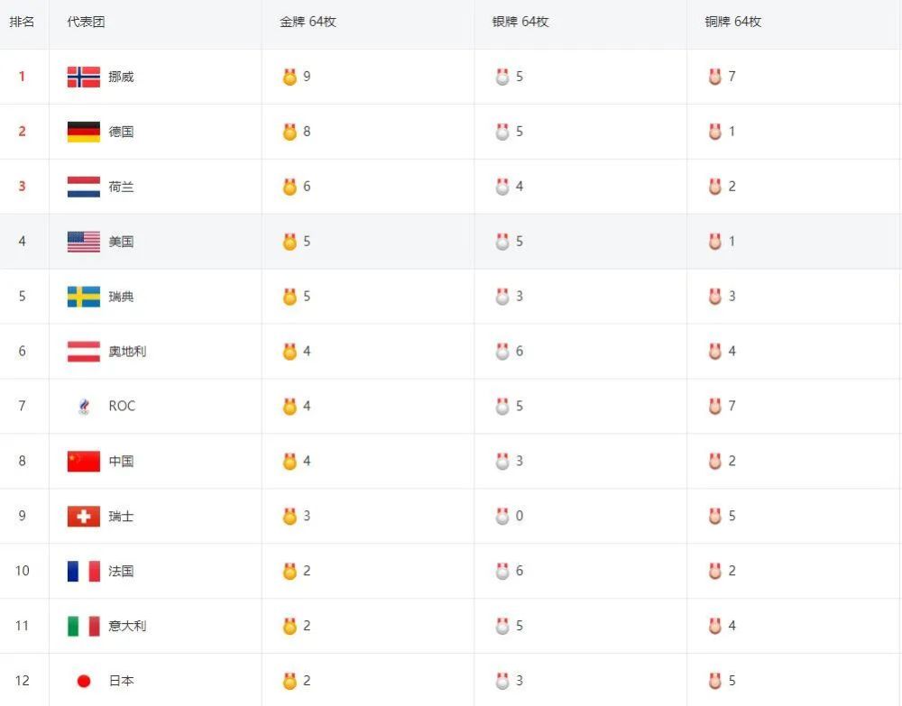Click the 排名 column header
The image size is (902, 706).
22,22
